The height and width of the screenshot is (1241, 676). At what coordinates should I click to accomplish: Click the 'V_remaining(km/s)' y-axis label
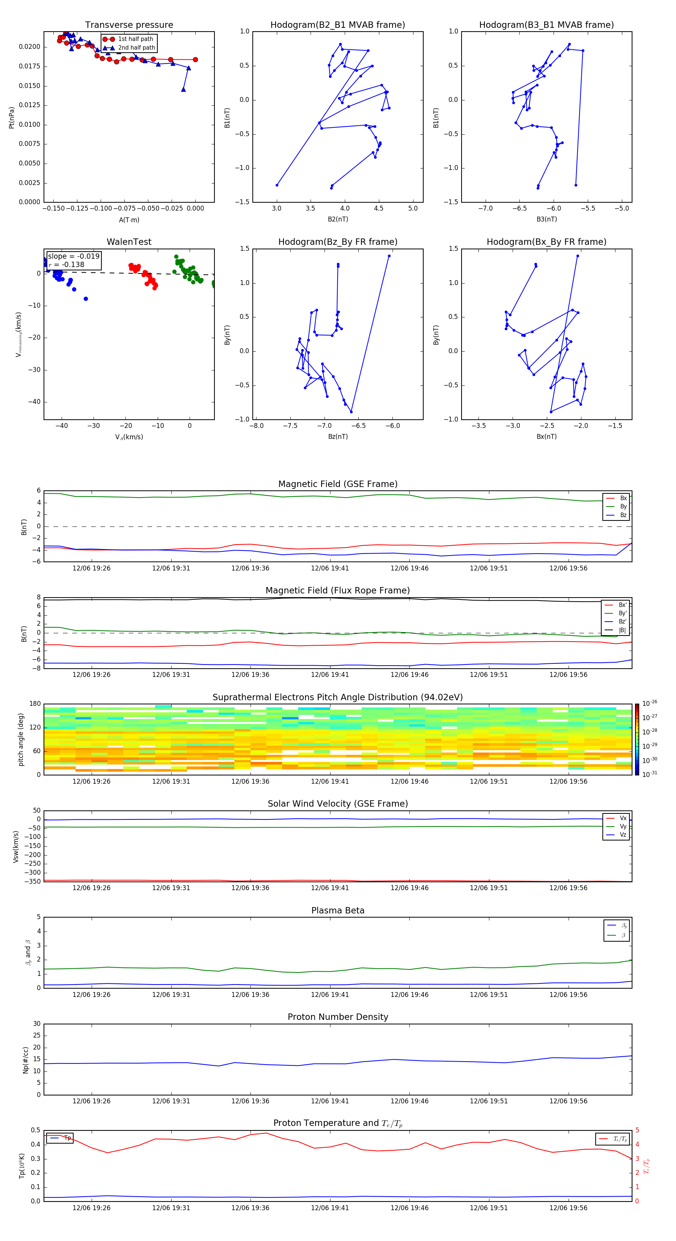pos(18,334)
